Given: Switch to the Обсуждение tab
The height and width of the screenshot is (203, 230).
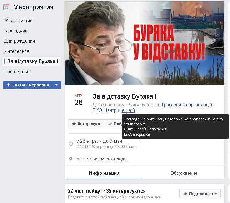Looking at the screenshot, I should point(184,173).
